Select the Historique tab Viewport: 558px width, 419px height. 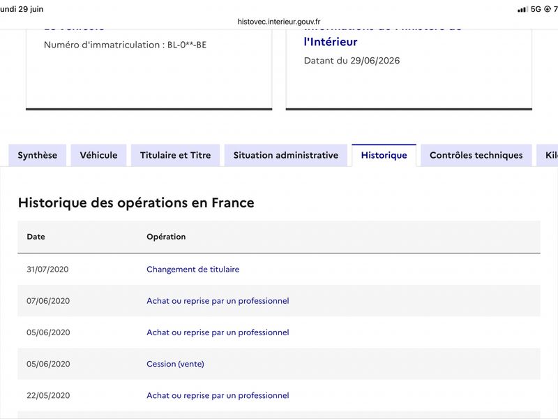[384, 155]
